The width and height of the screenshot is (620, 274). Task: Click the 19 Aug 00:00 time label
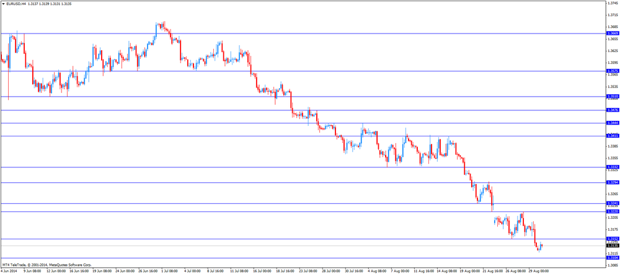pyautogui.click(x=470, y=272)
